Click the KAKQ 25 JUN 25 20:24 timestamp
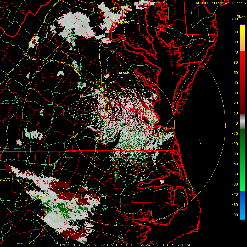Screen dimensions: 247x247 point(165,245)
